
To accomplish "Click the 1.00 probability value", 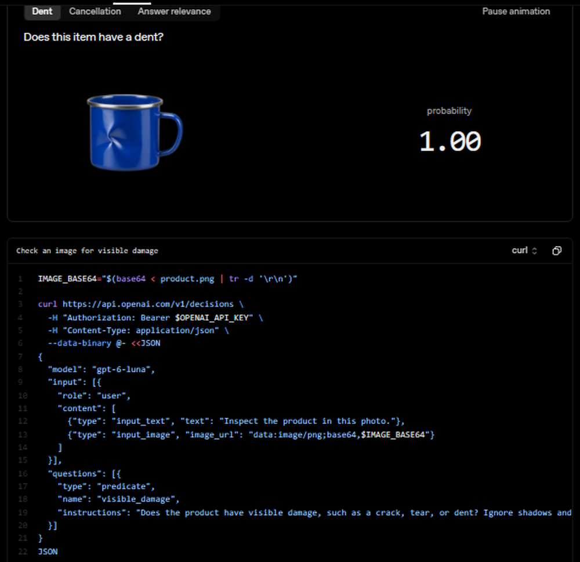I will pyautogui.click(x=450, y=142).
